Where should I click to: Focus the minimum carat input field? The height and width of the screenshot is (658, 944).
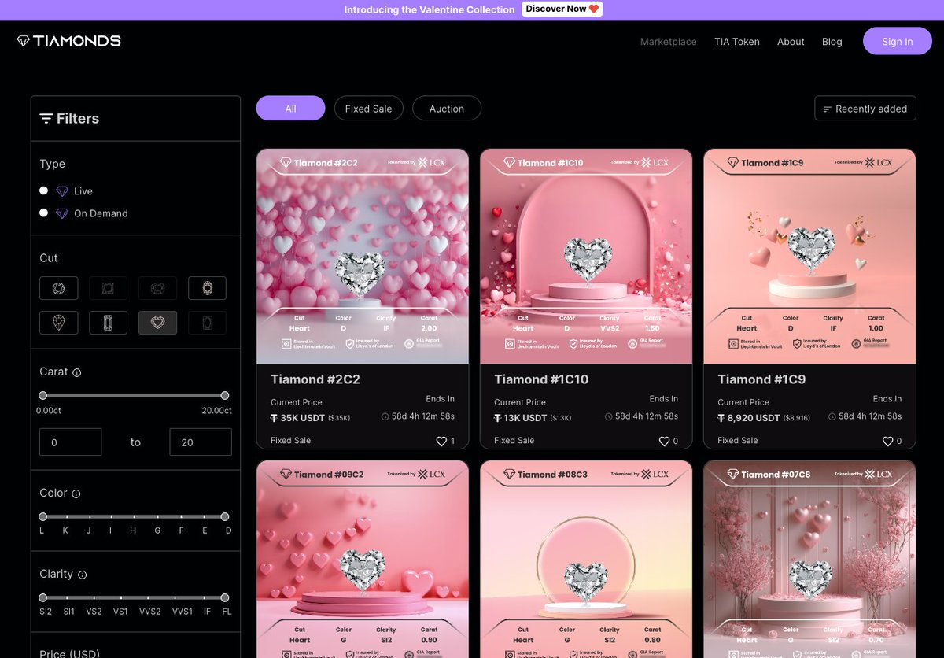pos(71,442)
